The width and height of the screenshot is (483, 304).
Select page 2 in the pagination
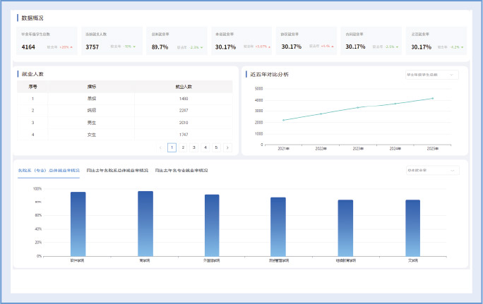point(183,147)
